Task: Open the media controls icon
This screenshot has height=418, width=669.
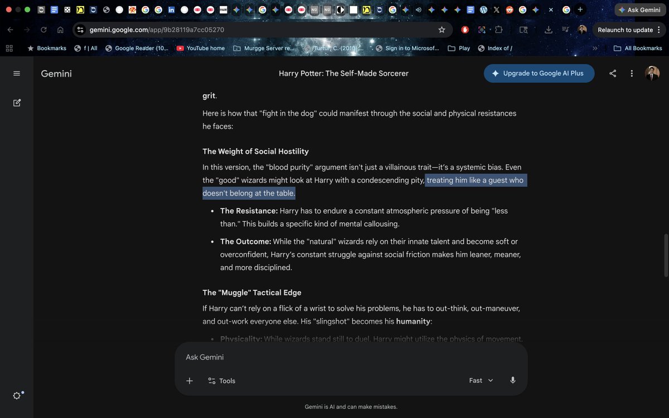Action: (565, 30)
